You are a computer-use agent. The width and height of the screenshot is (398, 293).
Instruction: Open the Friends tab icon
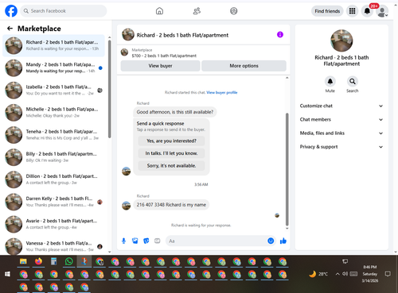click(x=197, y=11)
